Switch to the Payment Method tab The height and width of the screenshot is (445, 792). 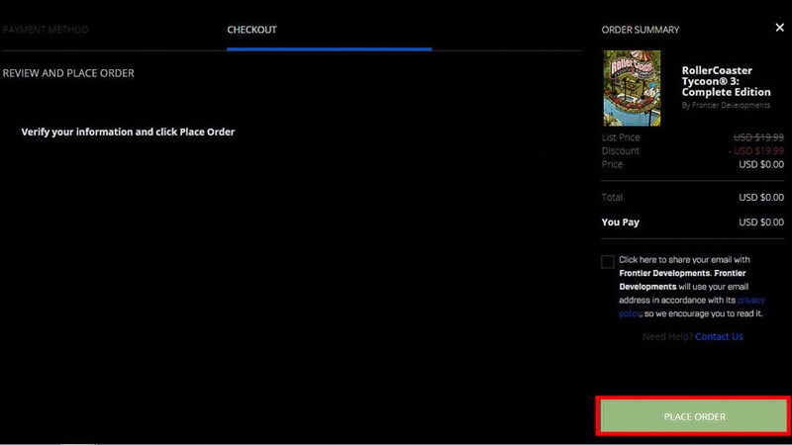(x=46, y=30)
